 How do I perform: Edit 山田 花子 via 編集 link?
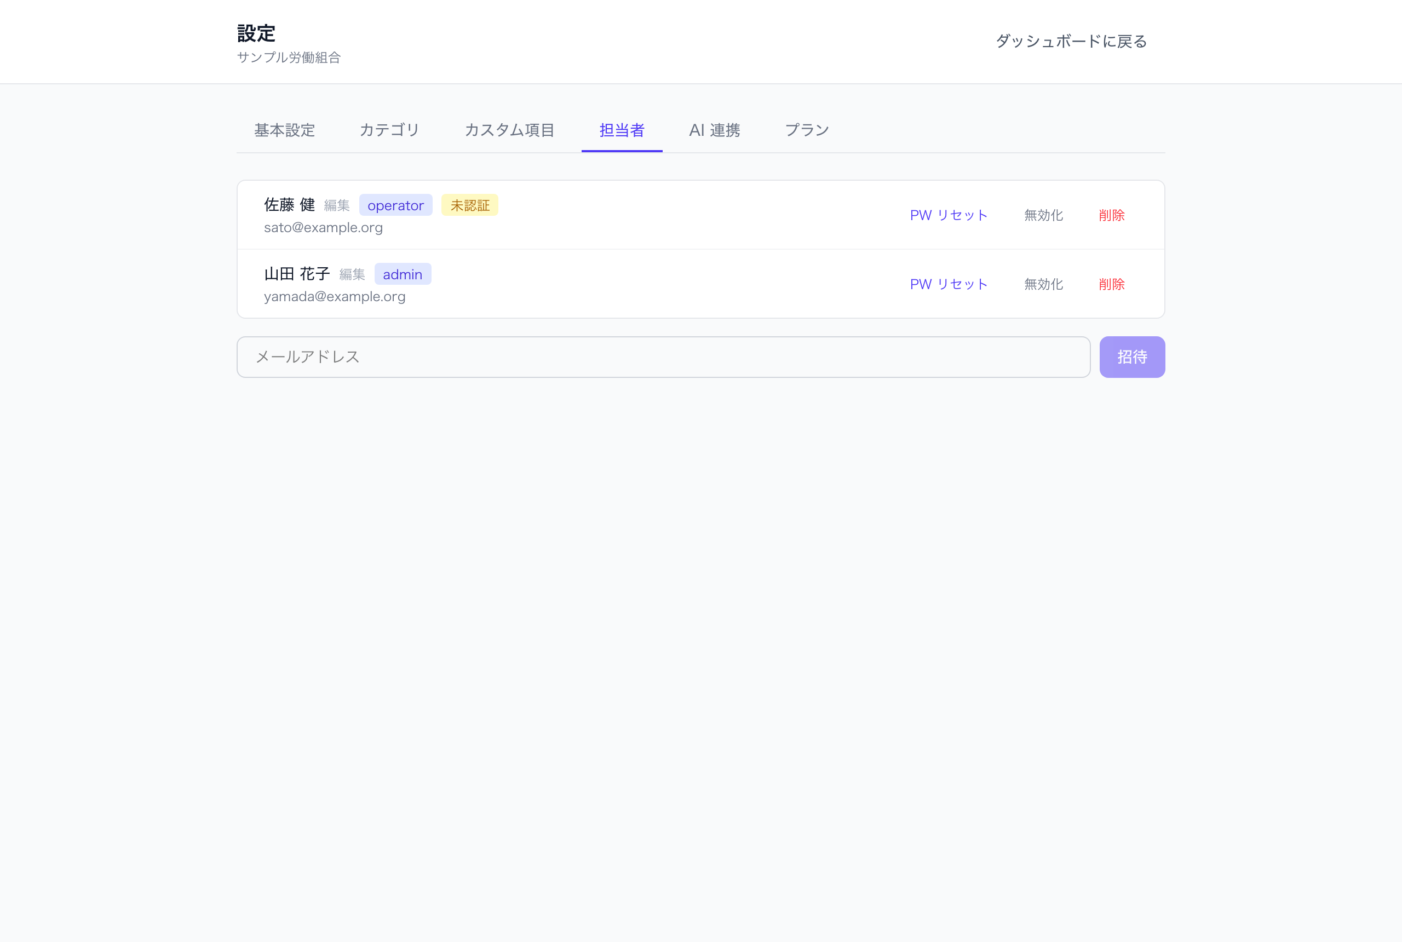pos(352,274)
